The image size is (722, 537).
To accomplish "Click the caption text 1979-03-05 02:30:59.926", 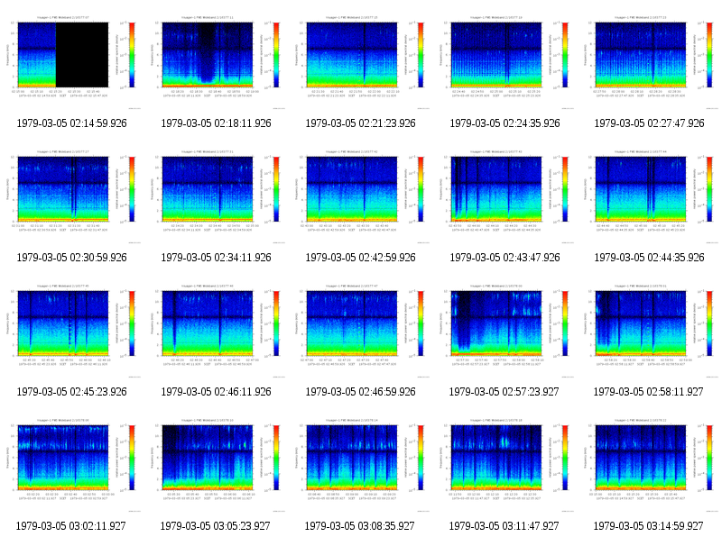I will [x=72, y=258].
